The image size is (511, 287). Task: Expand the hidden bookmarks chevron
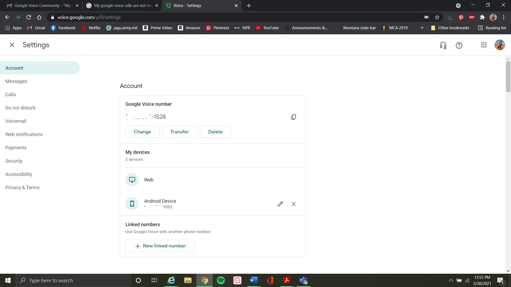pos(422,28)
